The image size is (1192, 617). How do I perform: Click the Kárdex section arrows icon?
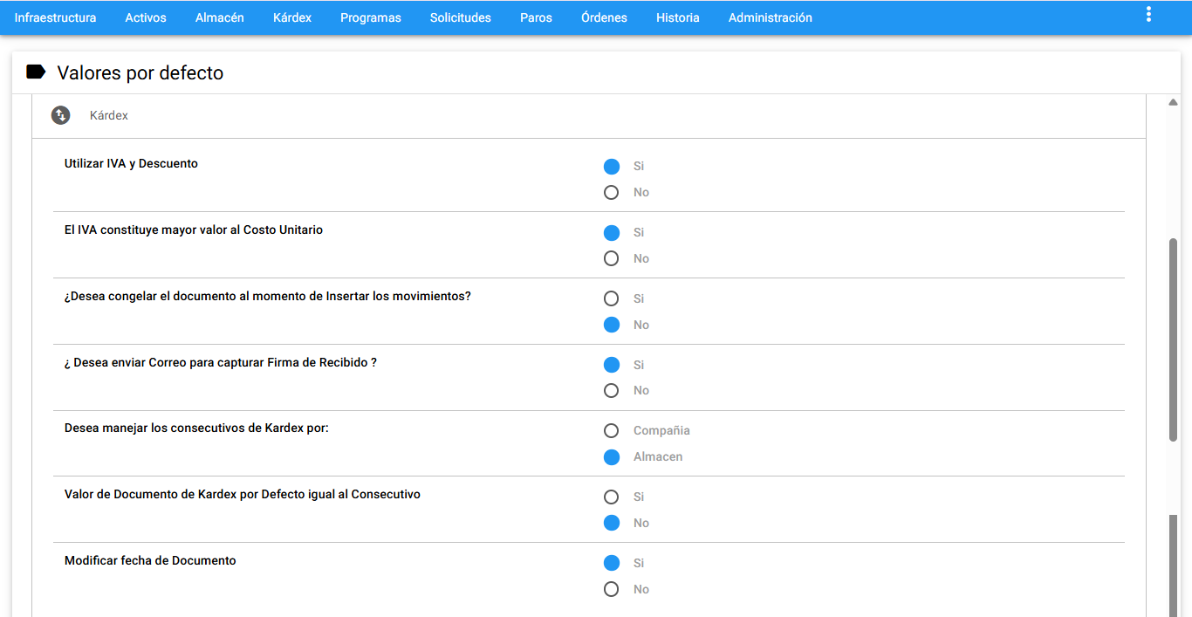[60, 115]
